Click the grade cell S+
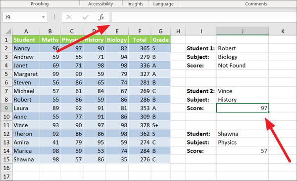Screen dimensions: 297x181 click(x=160, y=125)
